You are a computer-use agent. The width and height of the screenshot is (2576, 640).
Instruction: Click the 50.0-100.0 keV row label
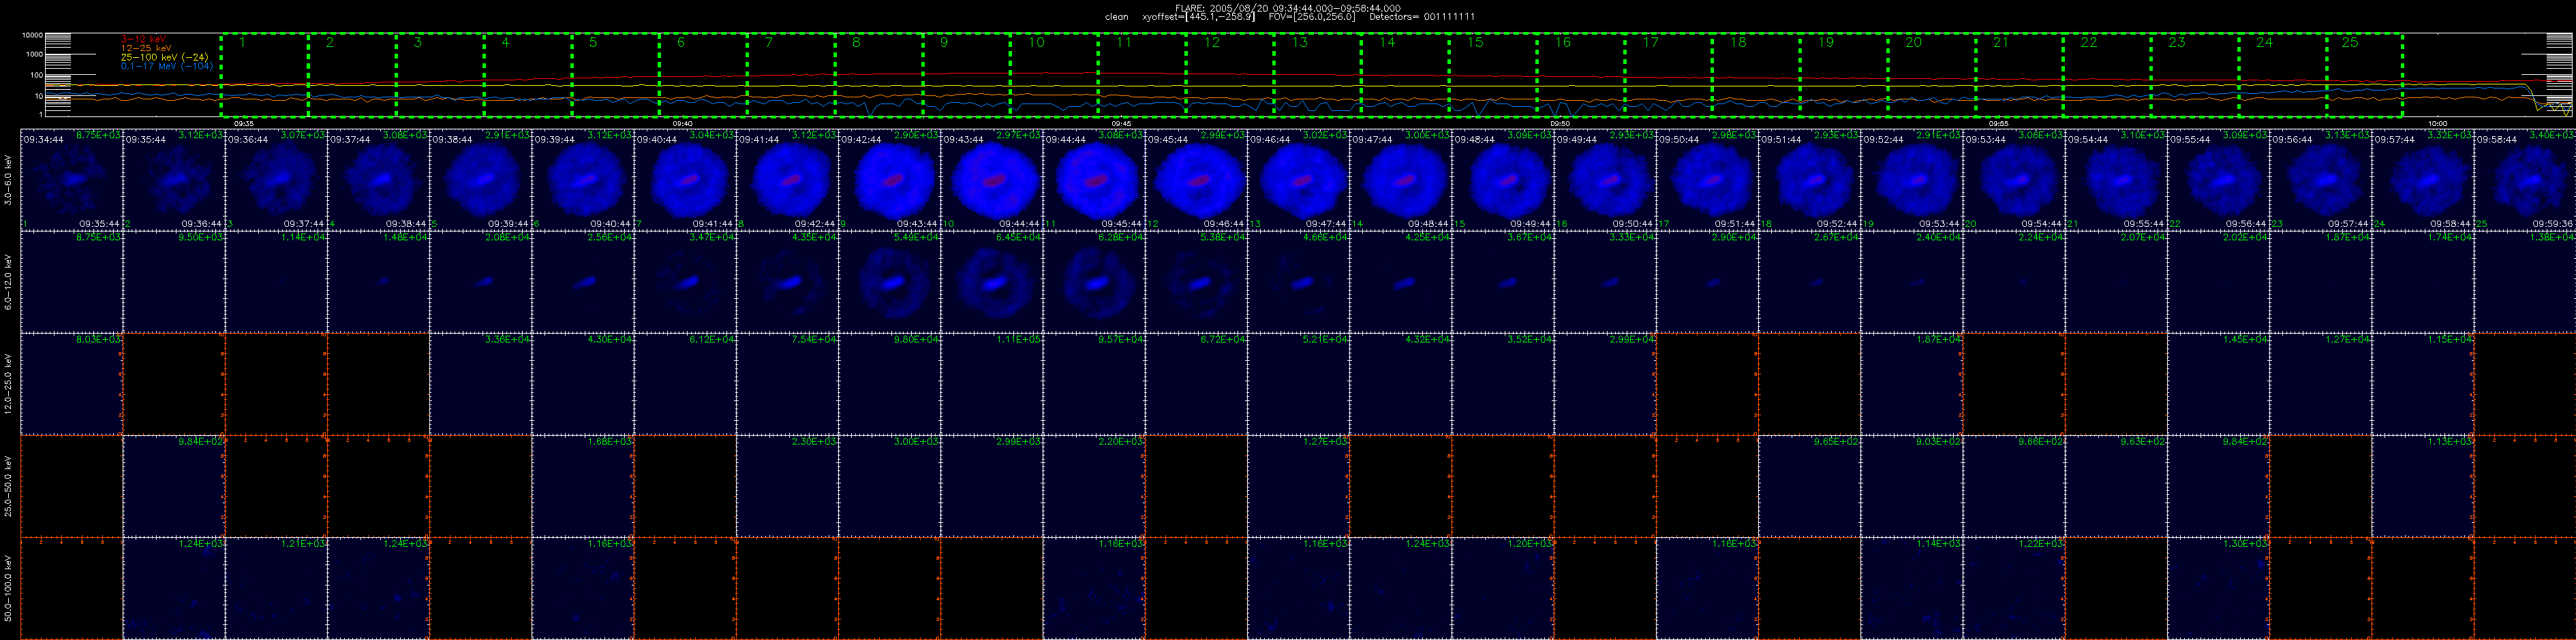[8, 588]
